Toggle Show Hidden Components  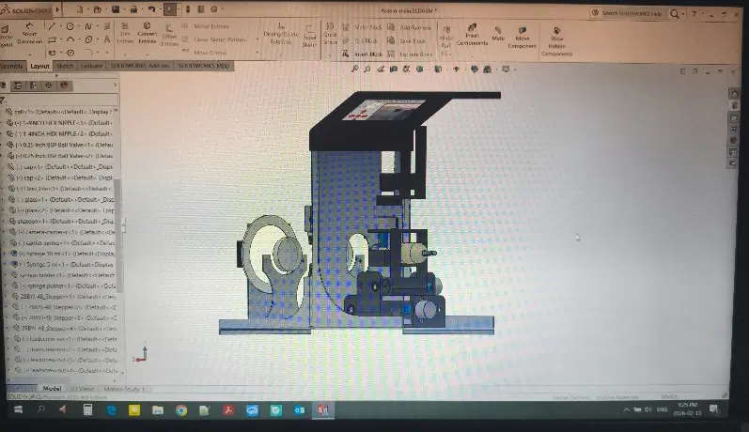556,42
